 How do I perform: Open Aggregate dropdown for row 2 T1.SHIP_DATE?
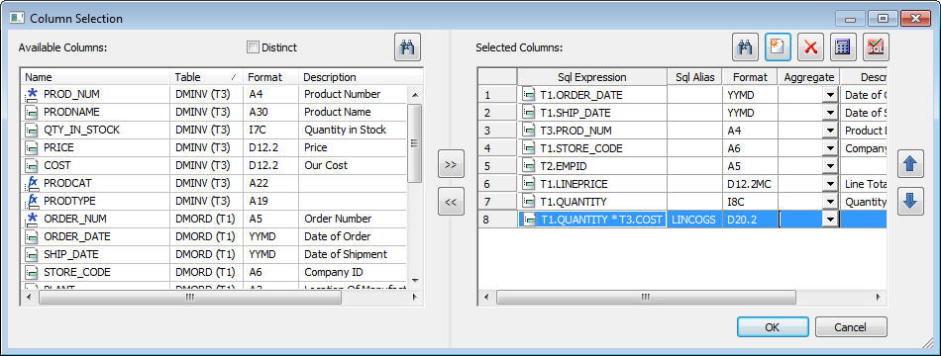(x=830, y=113)
